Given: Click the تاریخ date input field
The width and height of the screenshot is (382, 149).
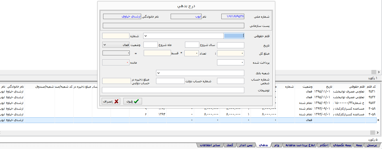Looking at the screenshot, I should [231, 45].
